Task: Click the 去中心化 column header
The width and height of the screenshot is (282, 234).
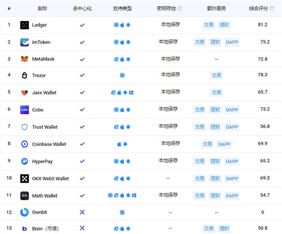Action: point(82,8)
